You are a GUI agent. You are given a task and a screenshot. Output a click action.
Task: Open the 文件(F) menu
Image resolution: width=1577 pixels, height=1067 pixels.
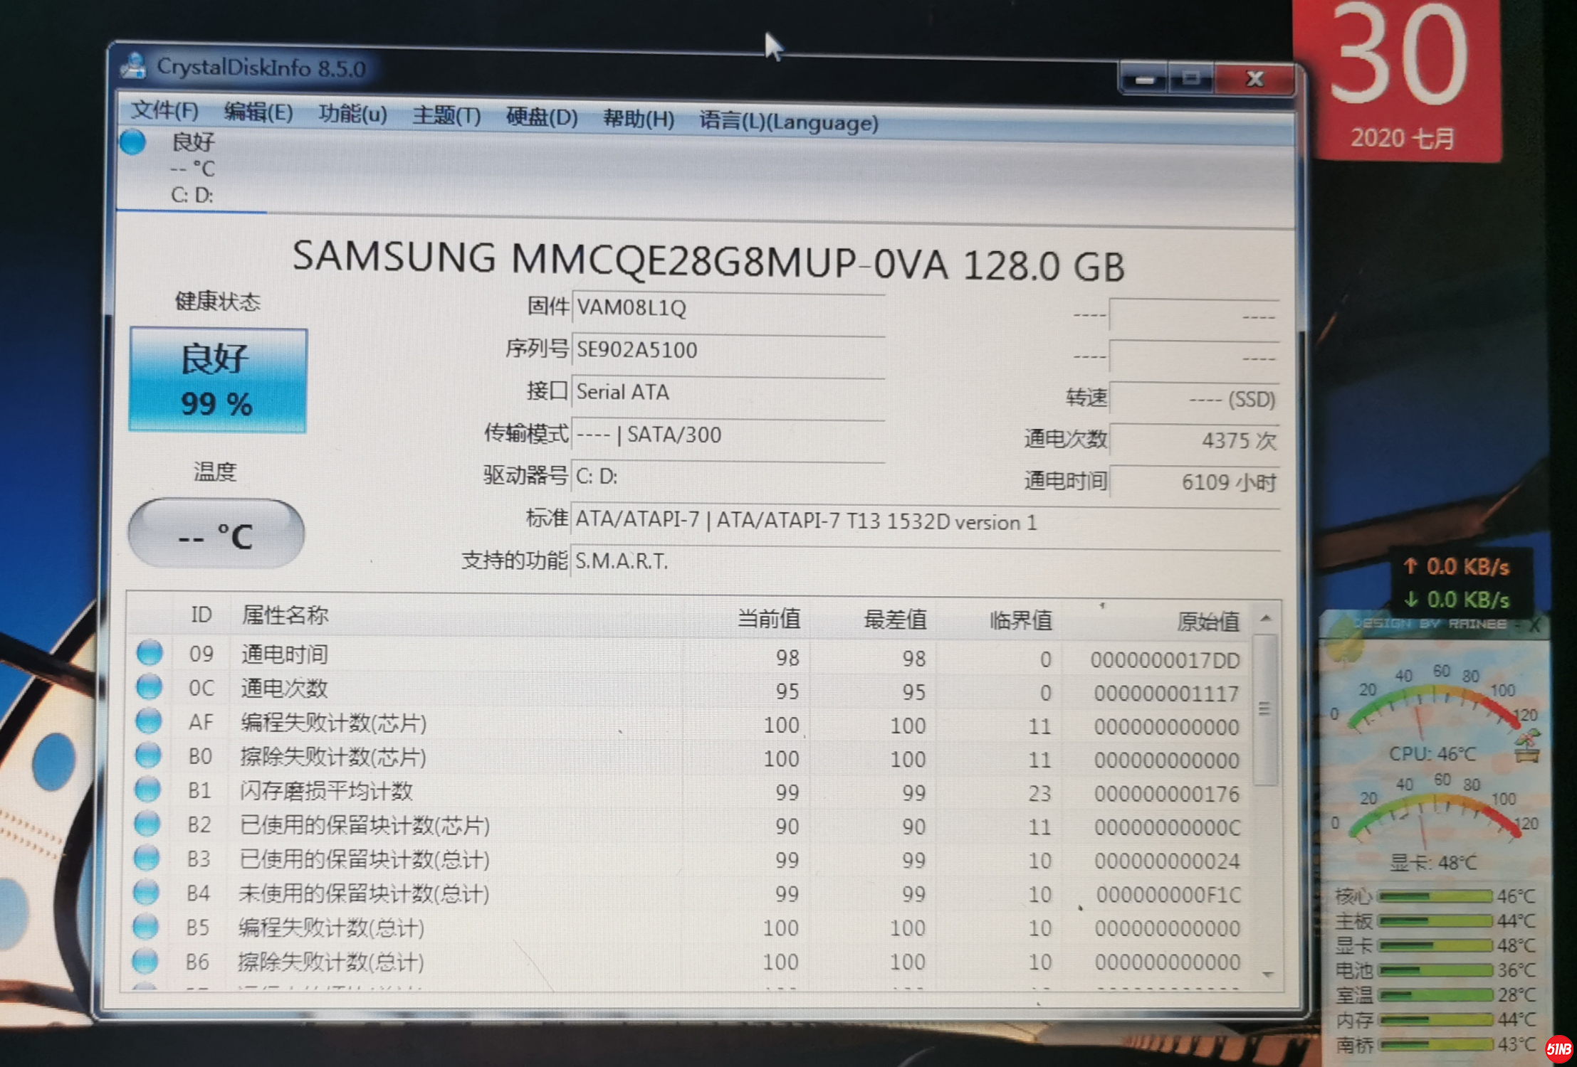[x=164, y=110]
